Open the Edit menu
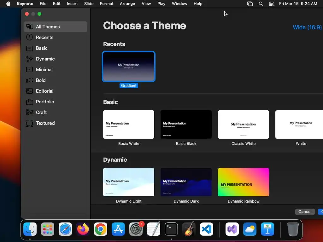This screenshot has width=323, height=242. pos(57,4)
